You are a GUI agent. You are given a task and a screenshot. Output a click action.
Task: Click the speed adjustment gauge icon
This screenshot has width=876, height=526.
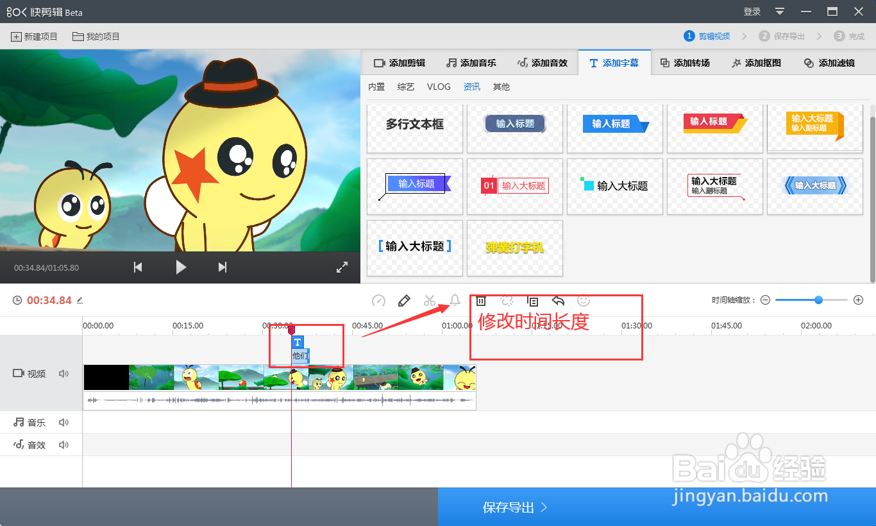(x=378, y=300)
